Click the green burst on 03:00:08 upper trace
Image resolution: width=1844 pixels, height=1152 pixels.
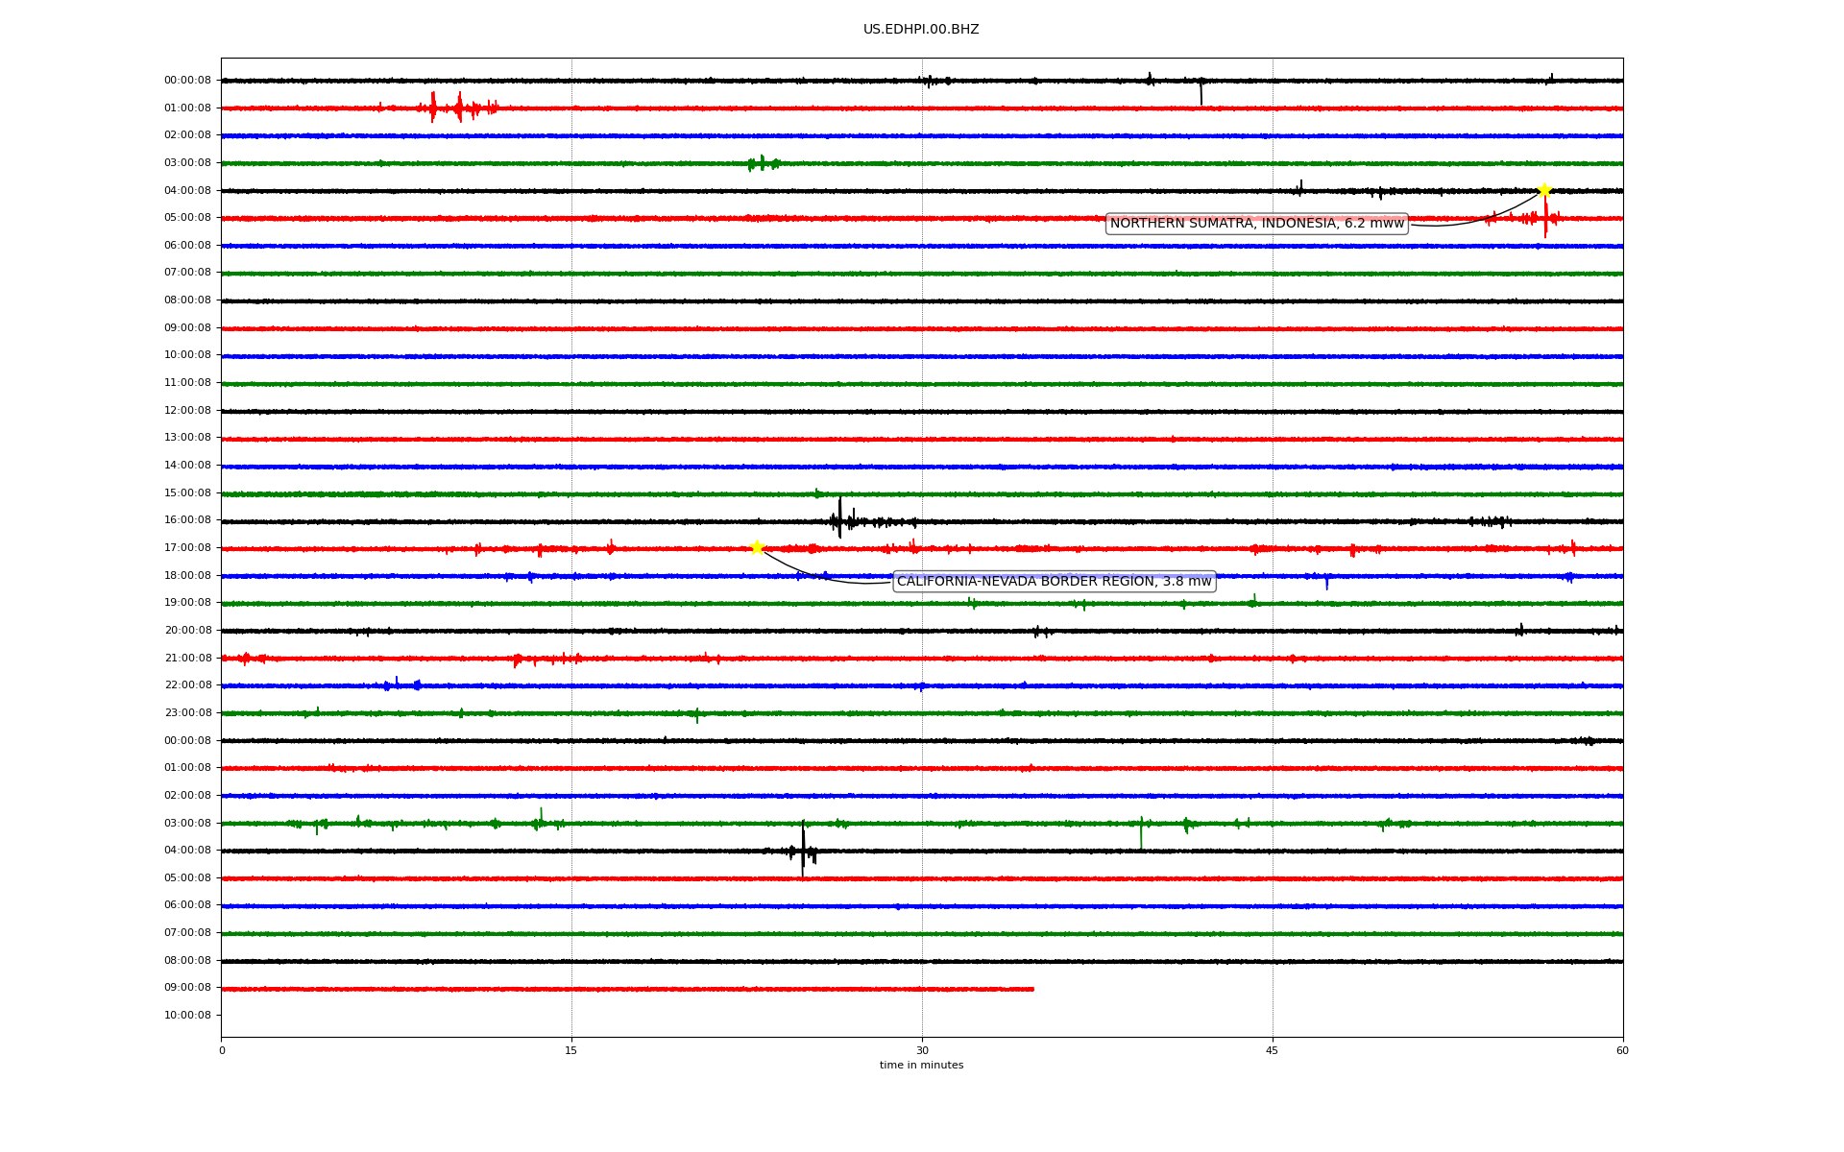[763, 163]
